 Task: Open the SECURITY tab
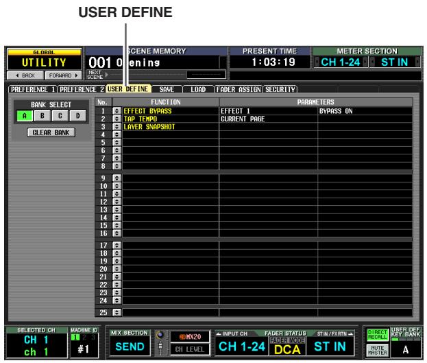point(280,89)
